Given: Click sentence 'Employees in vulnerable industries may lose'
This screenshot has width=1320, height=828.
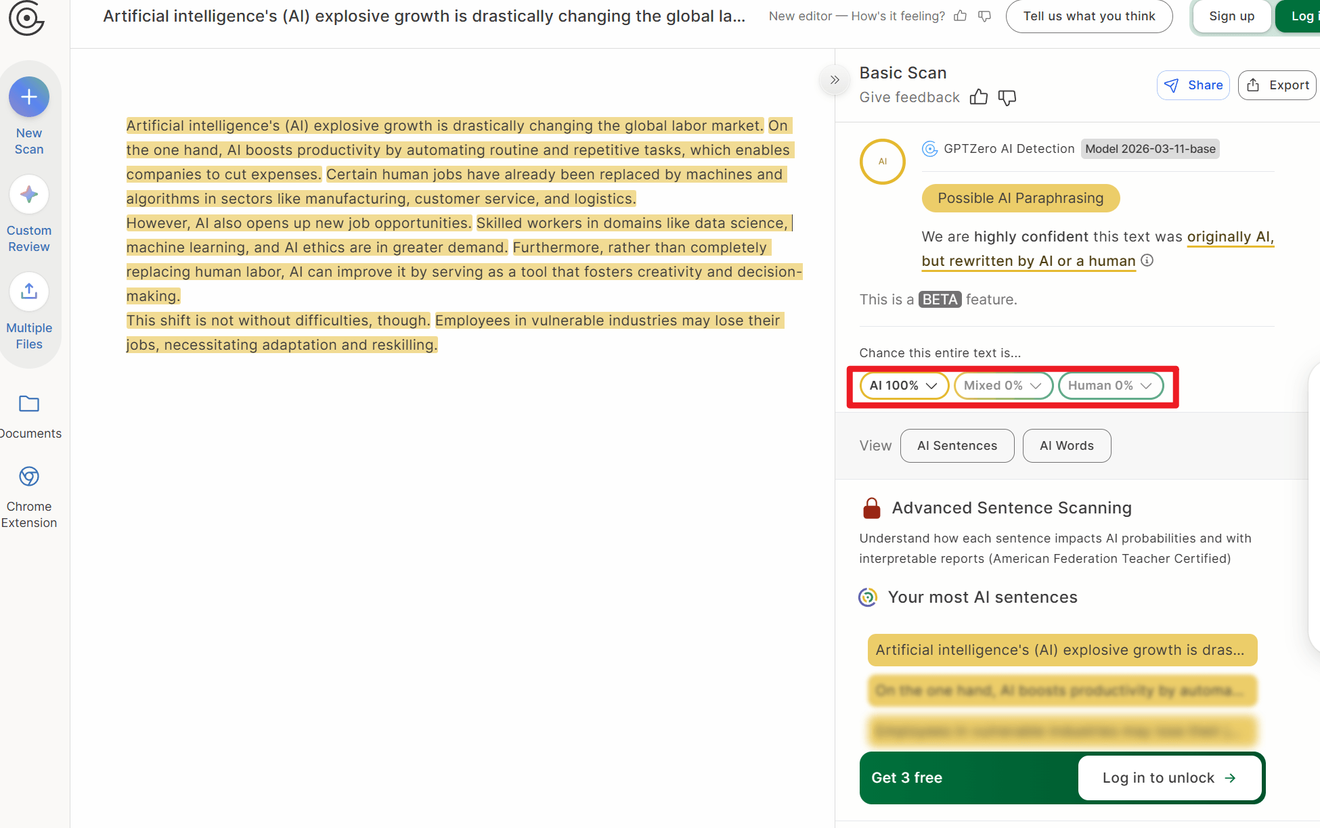Looking at the screenshot, I should pos(608,321).
